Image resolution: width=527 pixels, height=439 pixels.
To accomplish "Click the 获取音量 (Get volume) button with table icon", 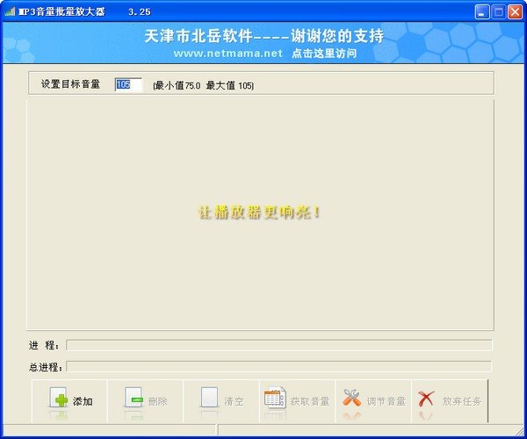I will (x=297, y=401).
